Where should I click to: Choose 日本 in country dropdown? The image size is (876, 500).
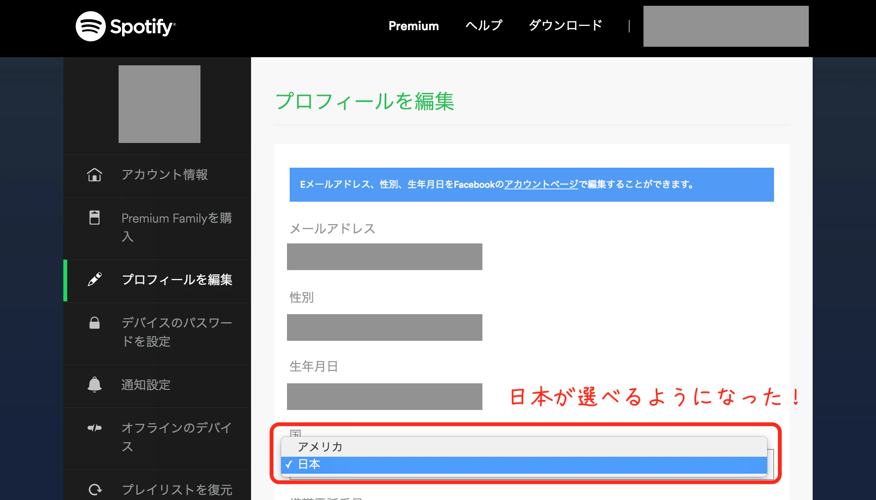click(x=524, y=464)
